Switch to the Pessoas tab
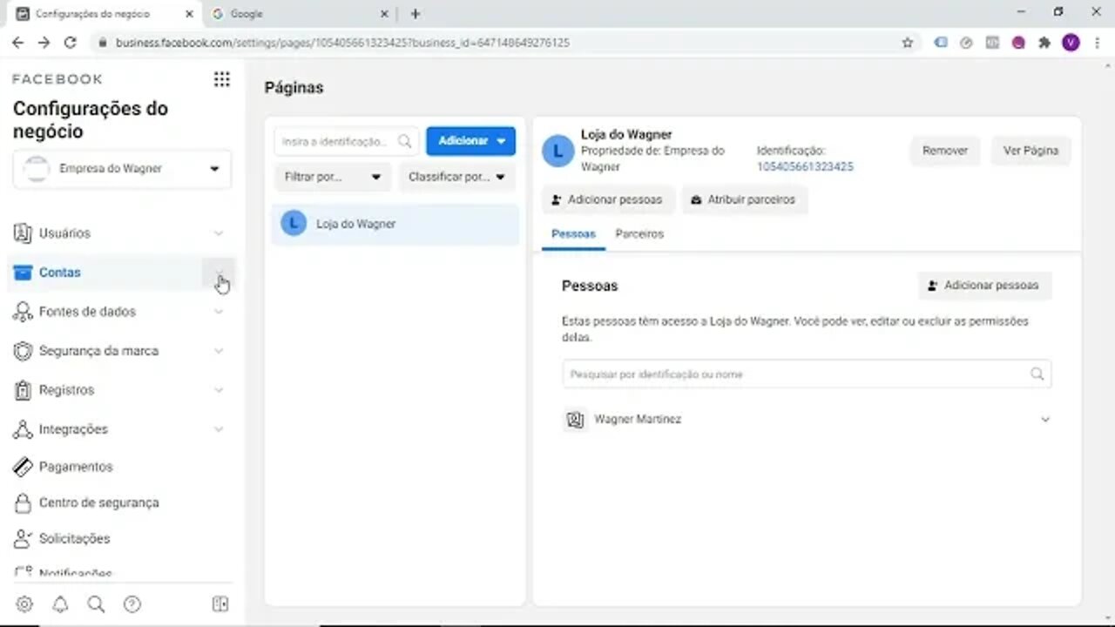Viewport: 1115px width, 627px height. coord(573,234)
